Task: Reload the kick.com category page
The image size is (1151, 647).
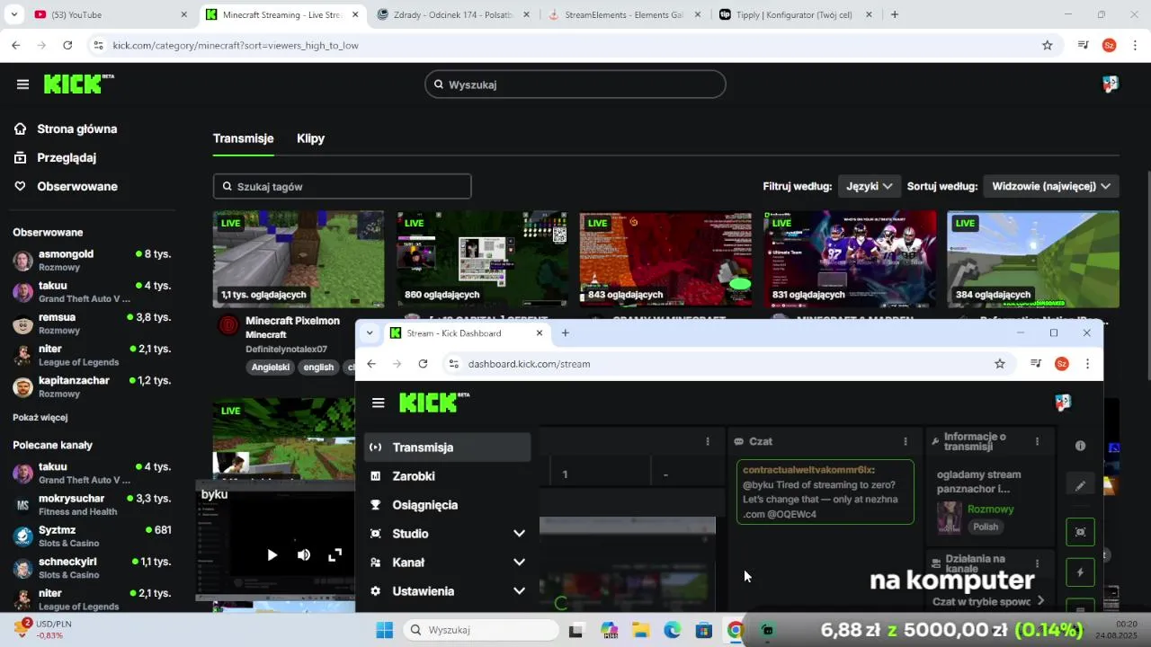Action: pos(67,45)
